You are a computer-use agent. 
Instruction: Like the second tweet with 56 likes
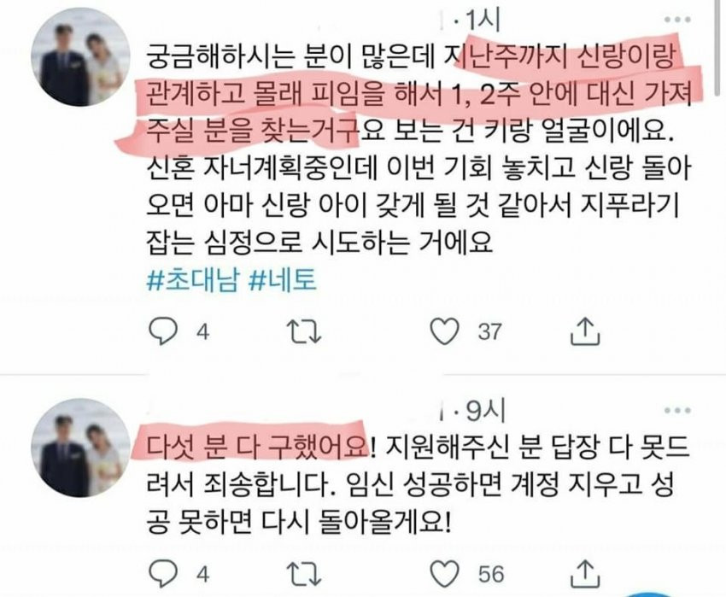[444, 574]
